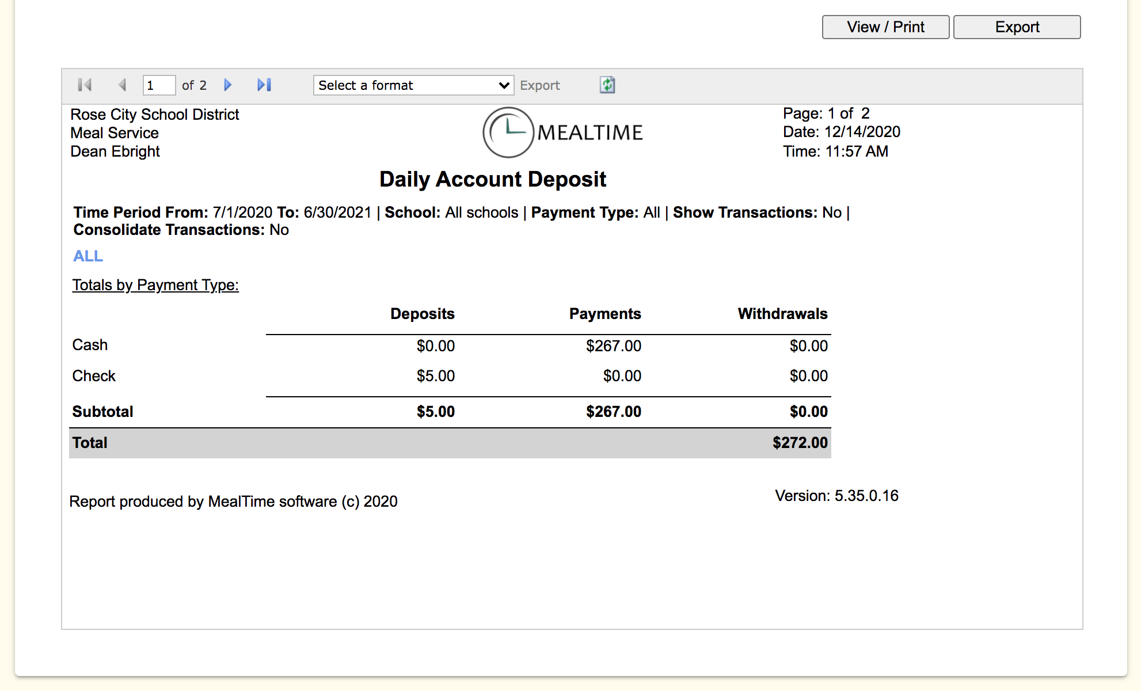Refresh the report with the green icon
1141x691 pixels.
tap(607, 85)
